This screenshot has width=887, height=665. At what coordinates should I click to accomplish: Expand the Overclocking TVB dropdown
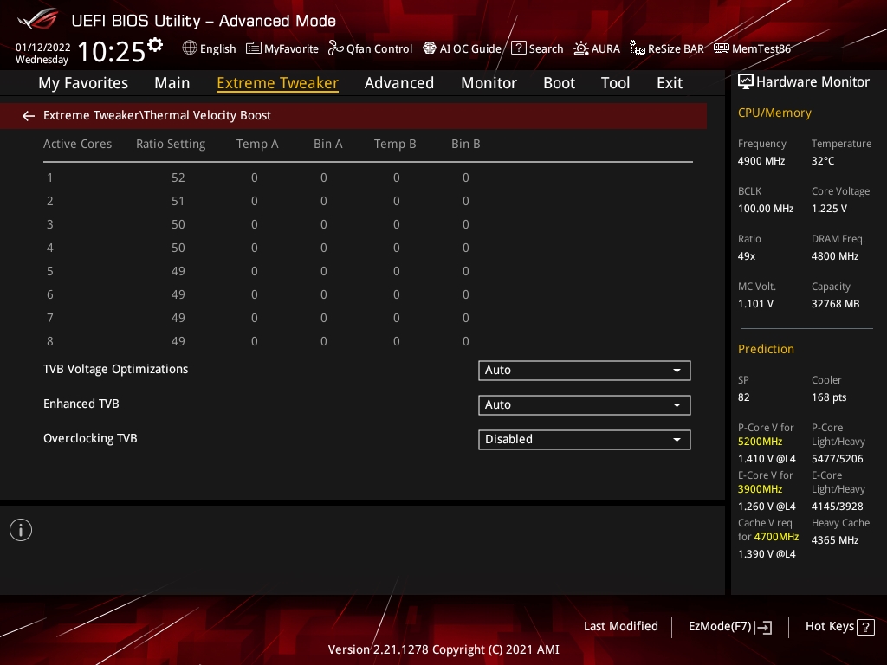pos(585,439)
